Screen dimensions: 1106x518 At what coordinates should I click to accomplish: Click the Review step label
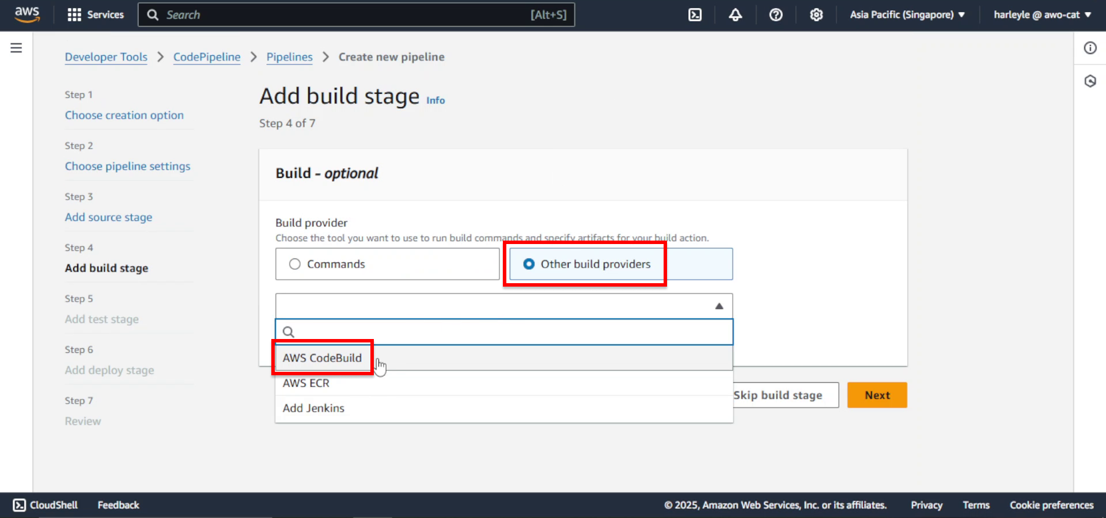coord(82,421)
